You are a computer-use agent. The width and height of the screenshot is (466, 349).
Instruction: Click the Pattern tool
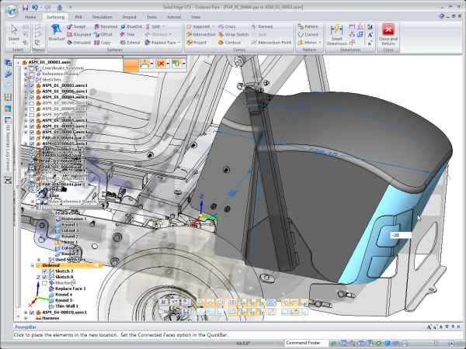click(x=310, y=26)
